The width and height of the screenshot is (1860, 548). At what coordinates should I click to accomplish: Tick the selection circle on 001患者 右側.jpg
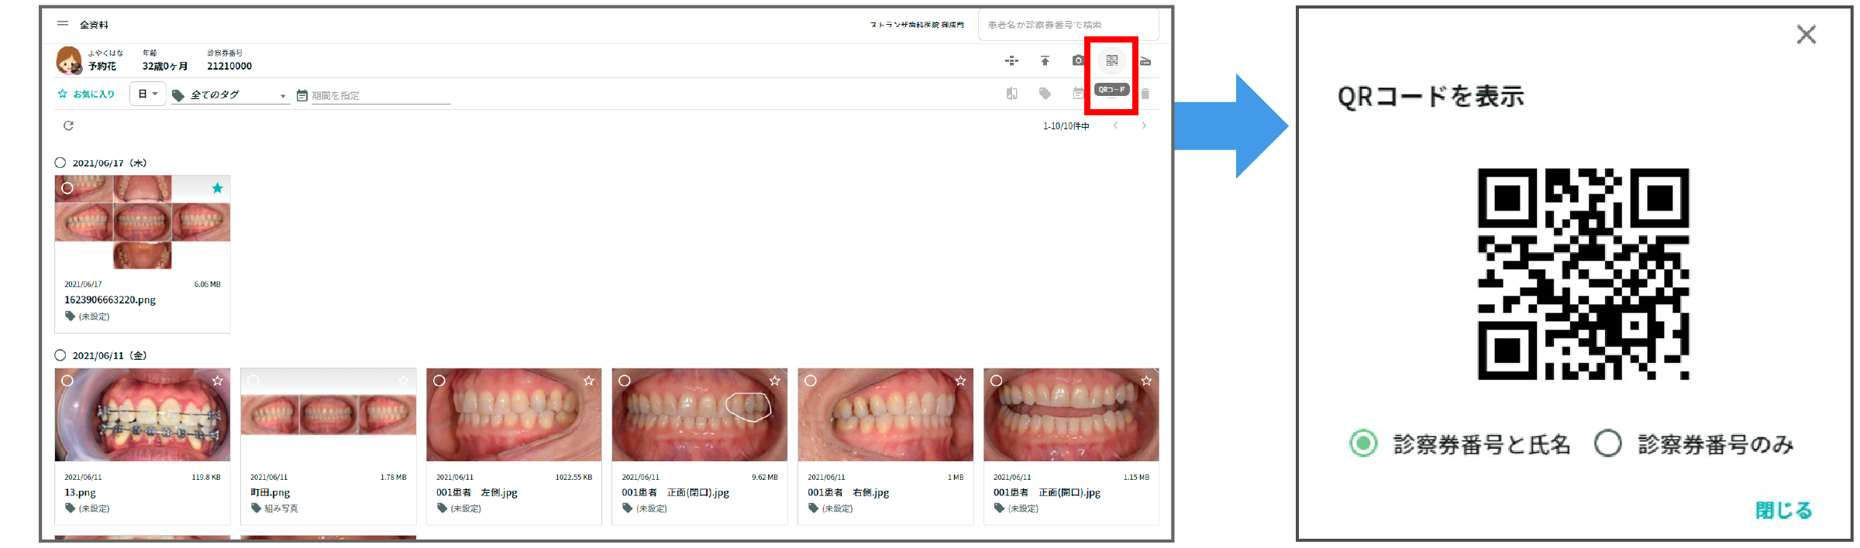pos(811,381)
